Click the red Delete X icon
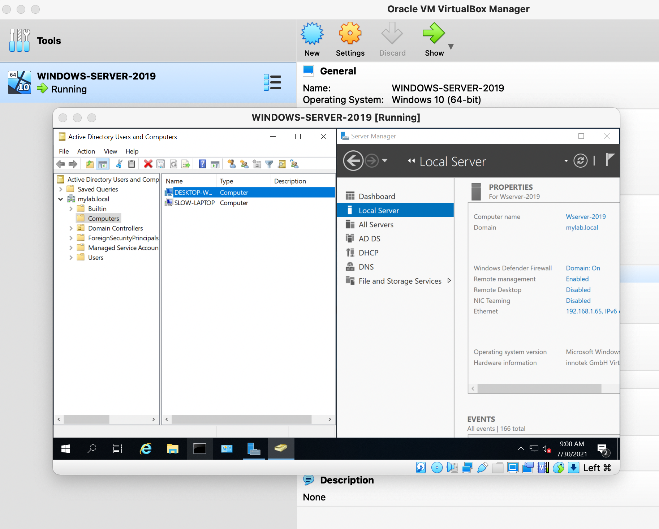 point(148,164)
